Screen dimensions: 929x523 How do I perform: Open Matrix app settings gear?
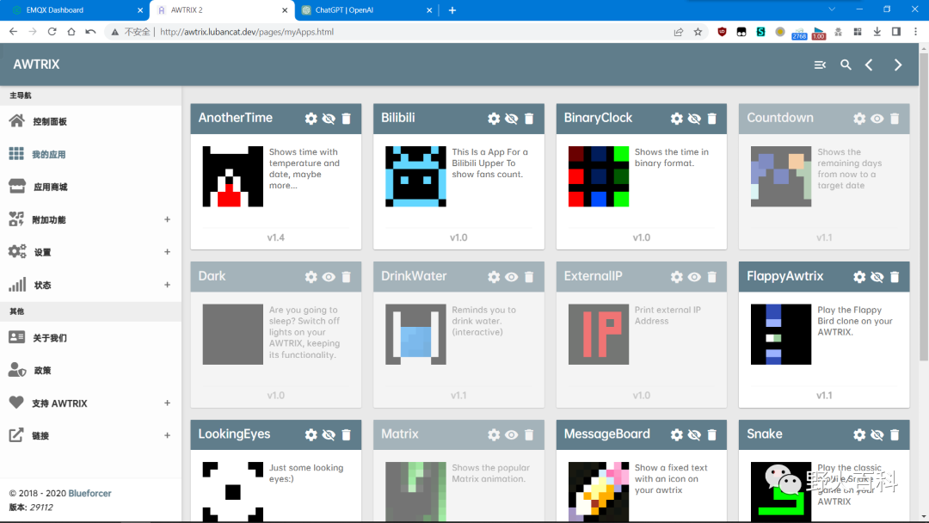(x=494, y=434)
